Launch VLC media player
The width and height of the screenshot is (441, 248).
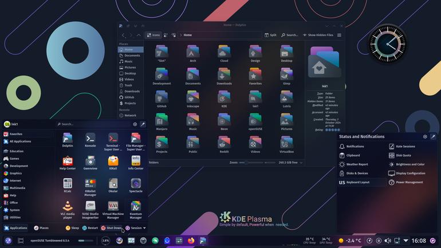(x=68, y=210)
